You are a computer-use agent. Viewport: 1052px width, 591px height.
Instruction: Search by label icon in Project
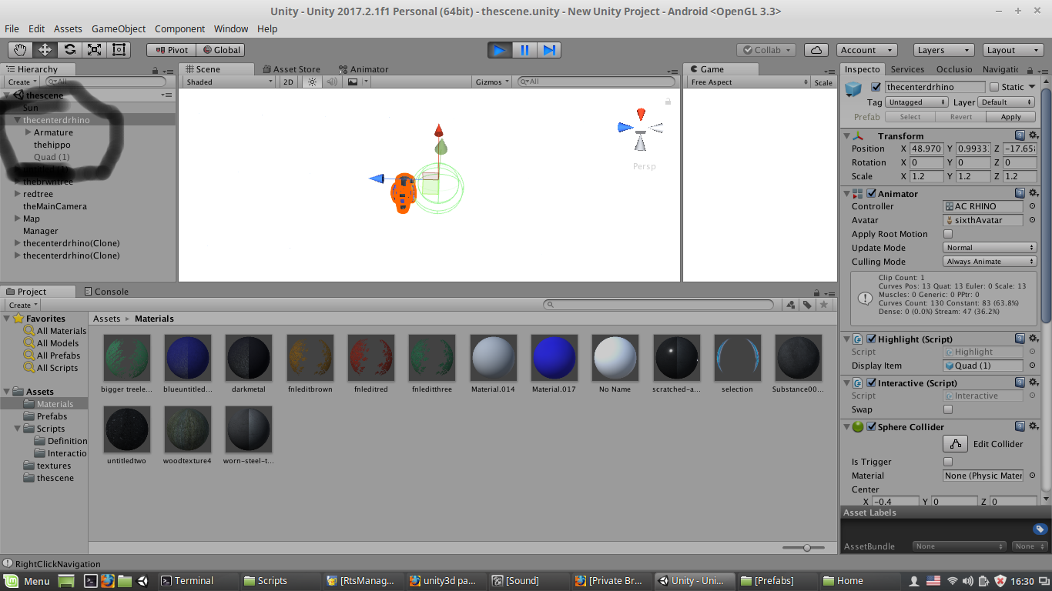pos(807,305)
